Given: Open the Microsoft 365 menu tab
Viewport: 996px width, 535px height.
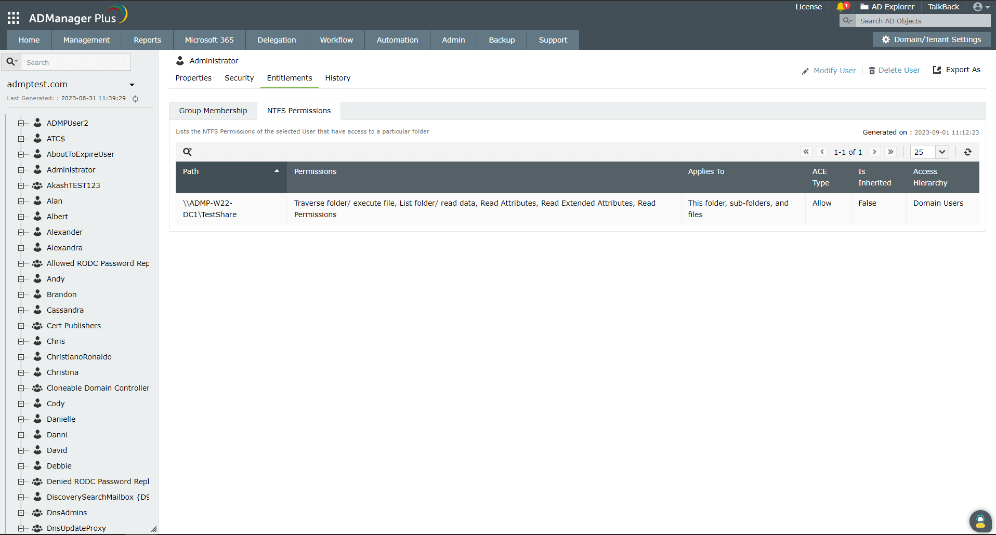Looking at the screenshot, I should click(209, 40).
